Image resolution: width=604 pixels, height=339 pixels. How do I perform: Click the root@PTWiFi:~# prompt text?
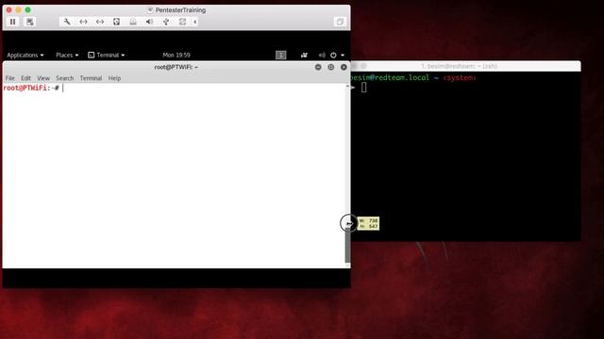point(31,88)
